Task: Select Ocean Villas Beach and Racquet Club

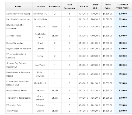Action: [18, 83]
